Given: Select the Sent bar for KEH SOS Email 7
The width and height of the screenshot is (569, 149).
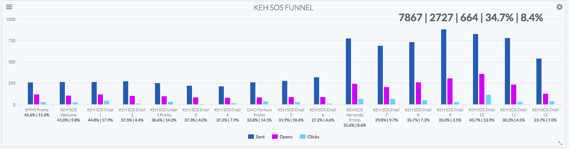Looking at the screenshot, I should [x=380, y=75].
